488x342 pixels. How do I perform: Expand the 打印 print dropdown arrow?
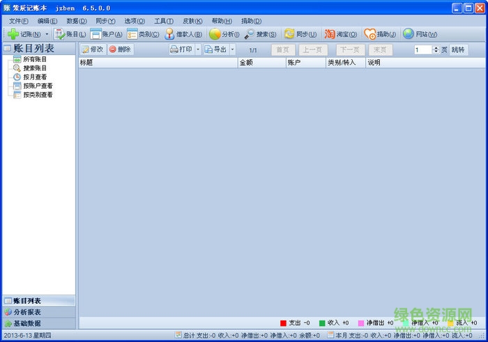pyautogui.click(x=197, y=49)
